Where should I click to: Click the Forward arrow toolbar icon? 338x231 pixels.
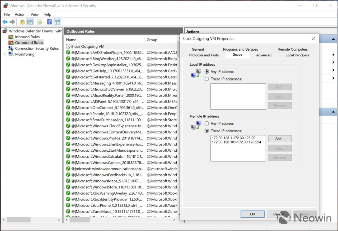[12, 22]
